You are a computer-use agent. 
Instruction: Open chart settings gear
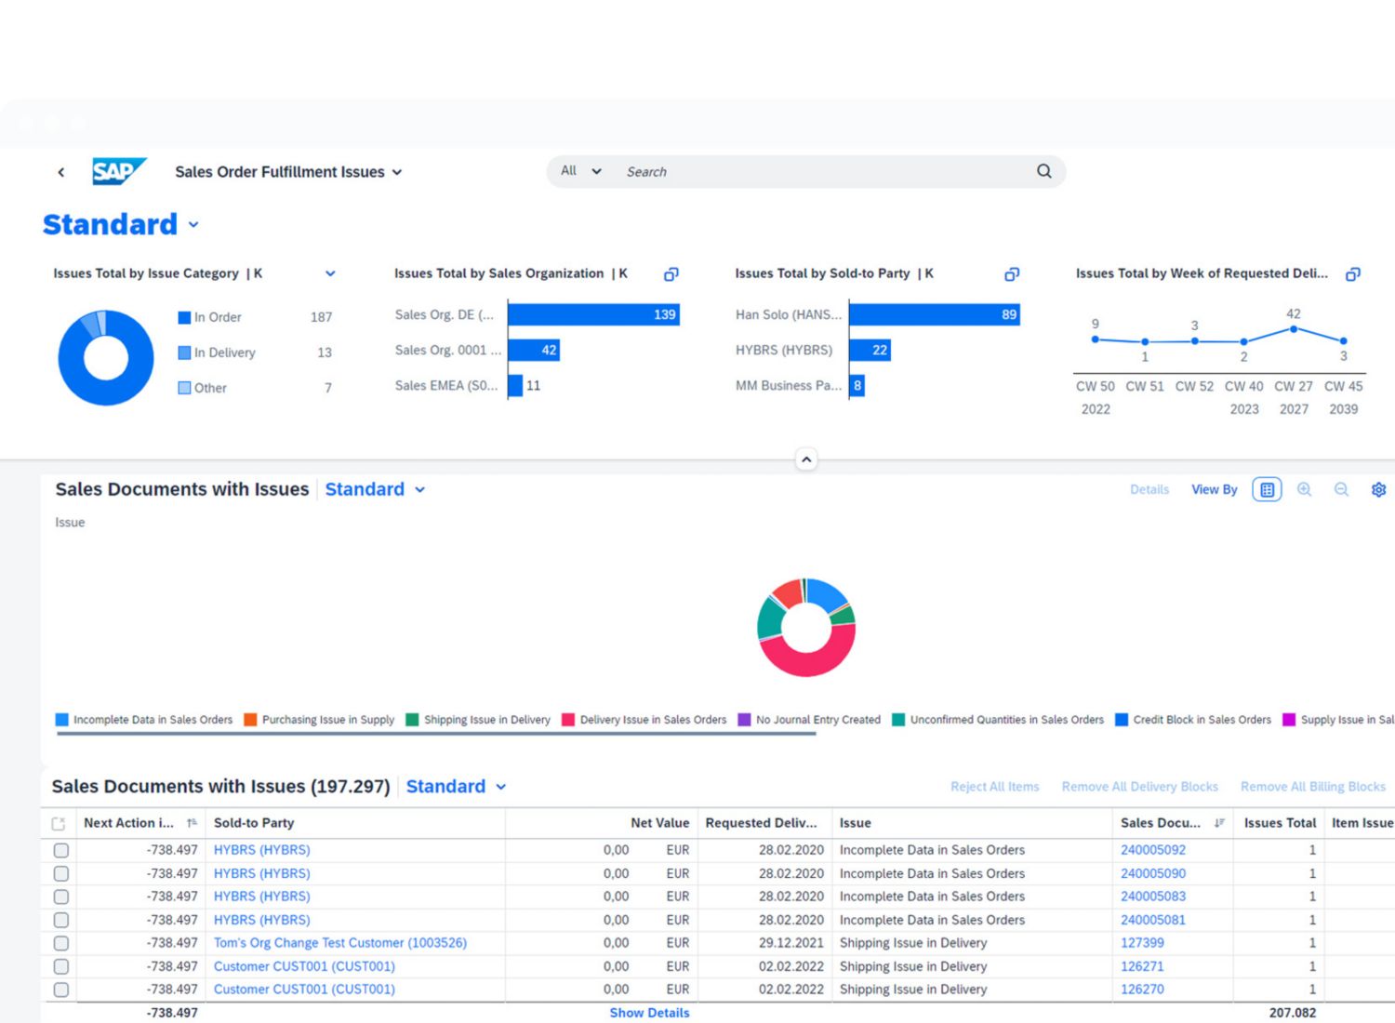coord(1378,490)
